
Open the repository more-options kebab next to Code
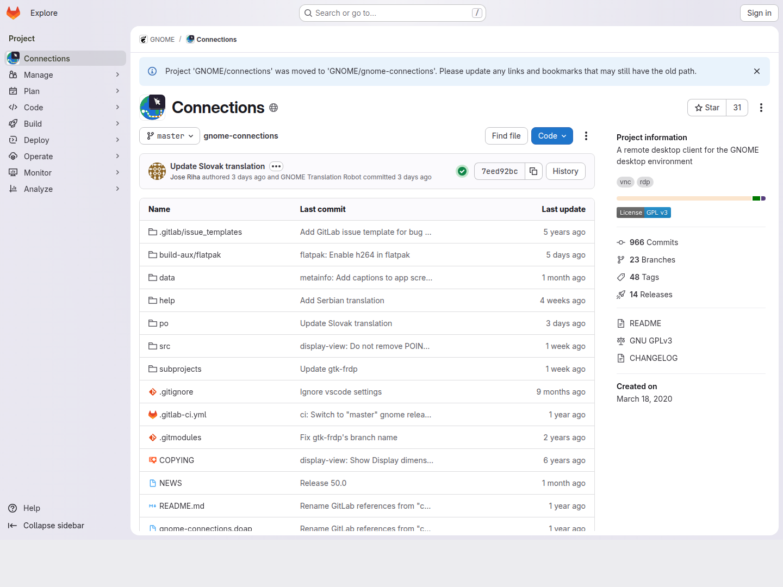(x=586, y=136)
